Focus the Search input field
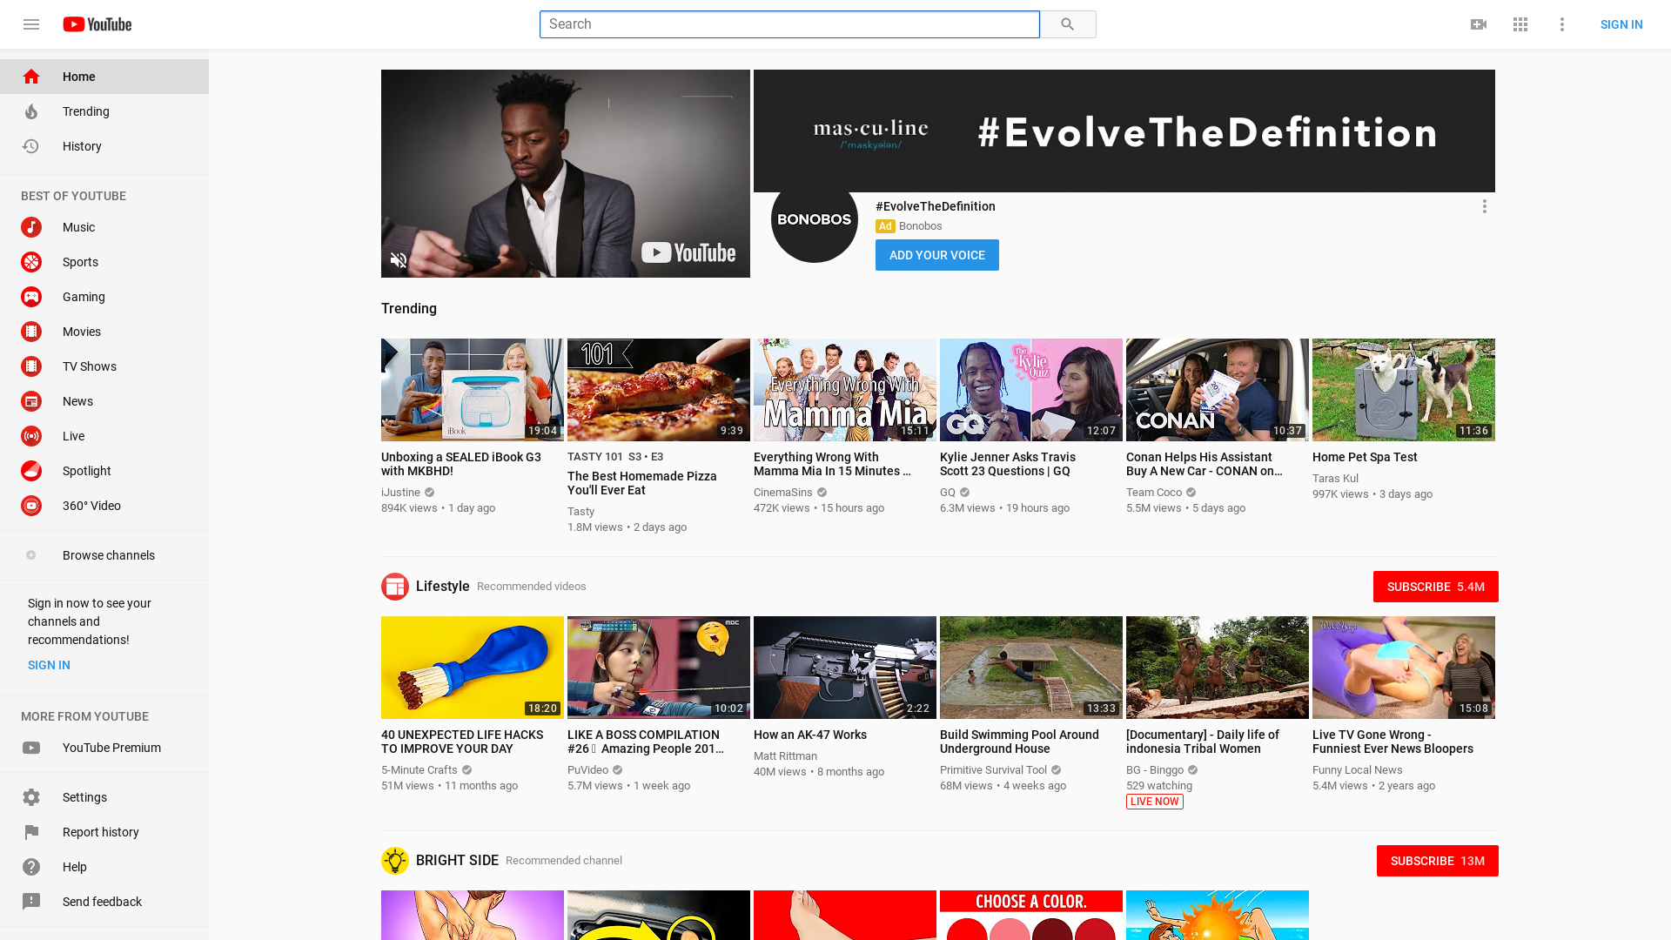The image size is (1671, 940). (789, 24)
